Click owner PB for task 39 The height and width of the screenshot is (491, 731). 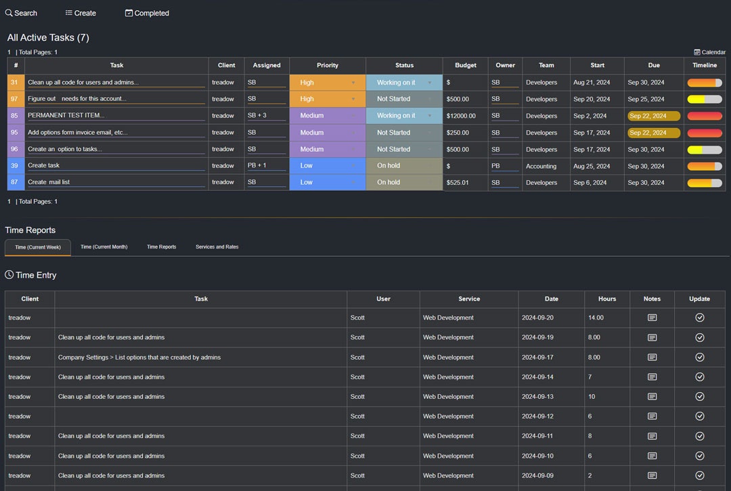(505, 165)
